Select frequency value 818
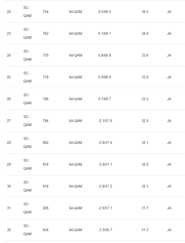This screenshot has width=185, height=243. pos(46,186)
